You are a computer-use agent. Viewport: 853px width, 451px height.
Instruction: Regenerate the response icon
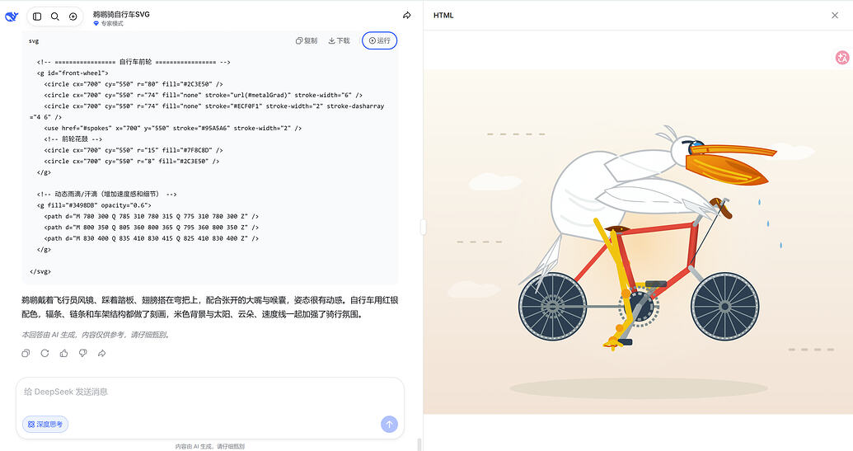[x=45, y=353]
